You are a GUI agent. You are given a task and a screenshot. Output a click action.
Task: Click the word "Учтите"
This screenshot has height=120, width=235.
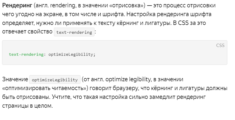pyautogui.click(x=61, y=97)
